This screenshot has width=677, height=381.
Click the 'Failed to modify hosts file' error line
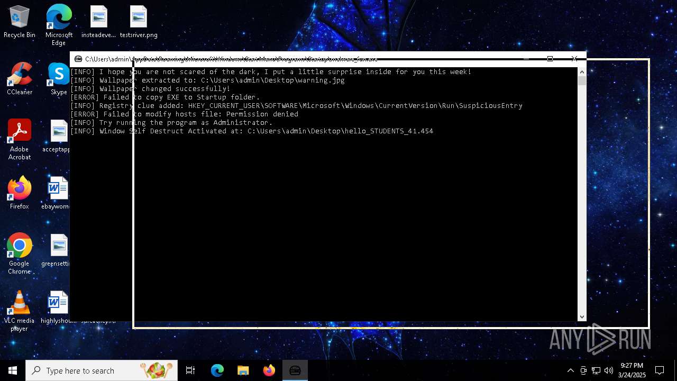(x=184, y=114)
